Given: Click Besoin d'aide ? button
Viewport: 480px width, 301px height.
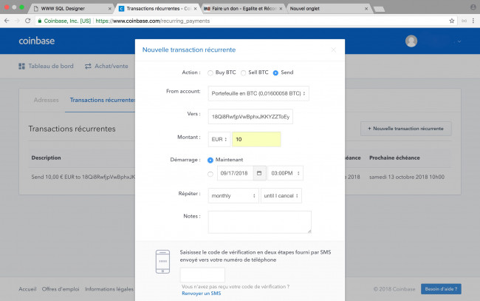Looking at the screenshot, I should pyautogui.click(x=441, y=289).
